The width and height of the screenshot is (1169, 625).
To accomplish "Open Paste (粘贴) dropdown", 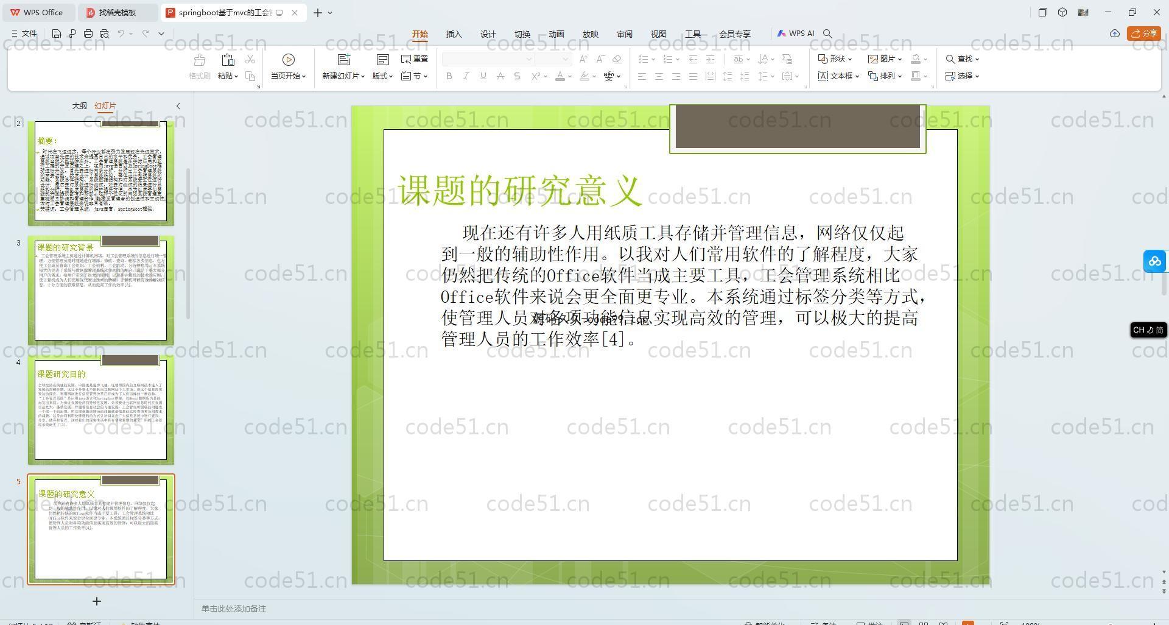I will point(228,76).
